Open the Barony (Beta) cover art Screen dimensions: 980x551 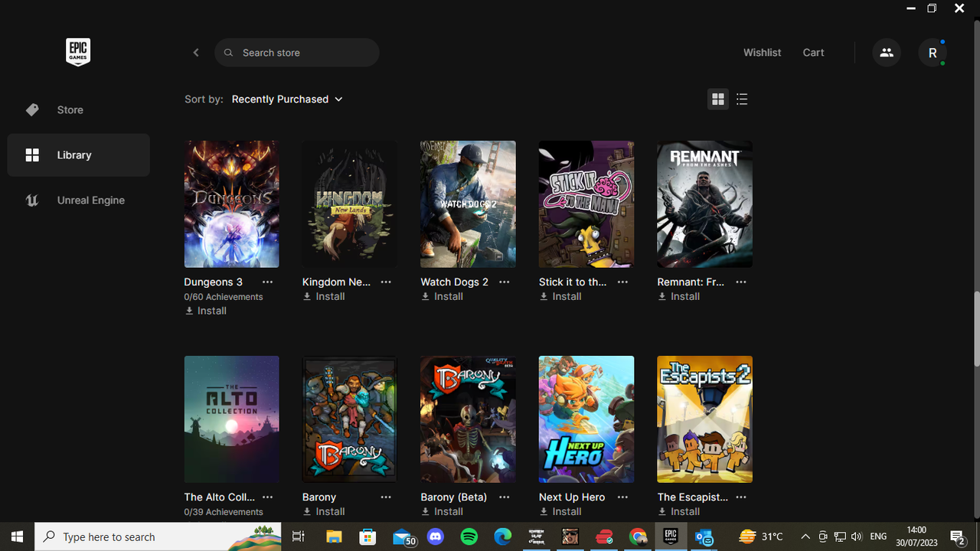[468, 419]
